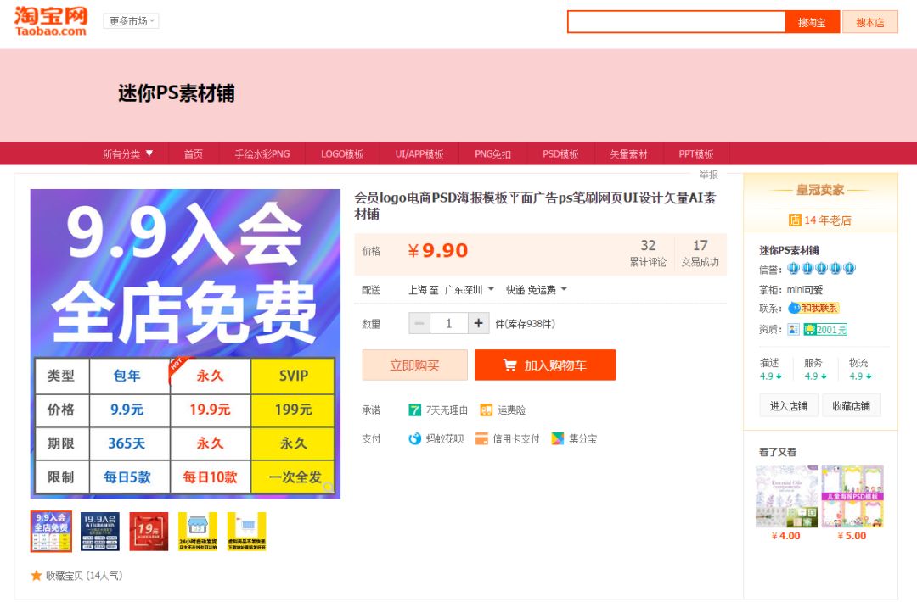917x602 pixels.
Task: Click the 蚂蚁花呗 payment icon
Action: point(414,439)
